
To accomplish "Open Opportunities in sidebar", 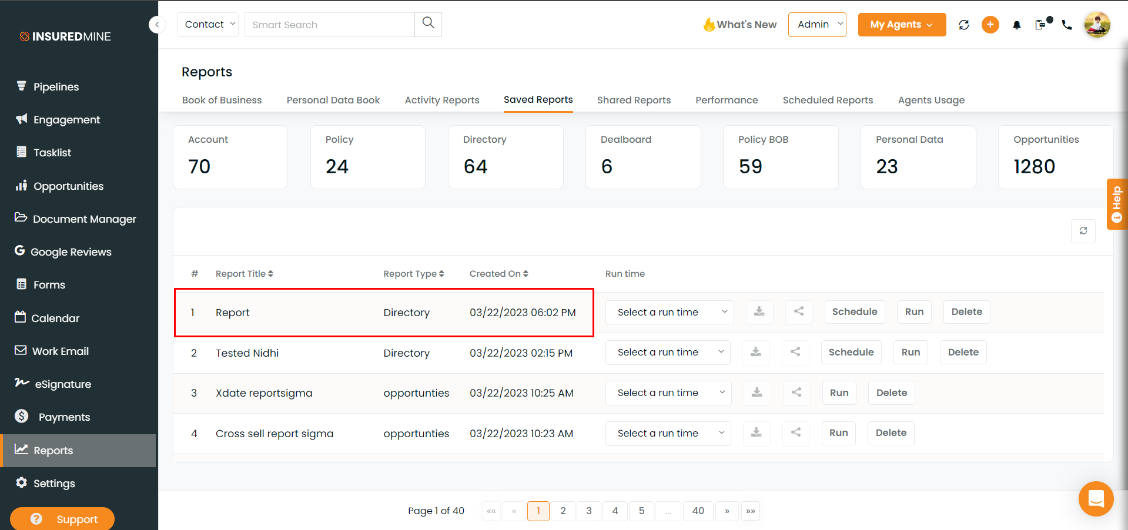I will tap(68, 186).
